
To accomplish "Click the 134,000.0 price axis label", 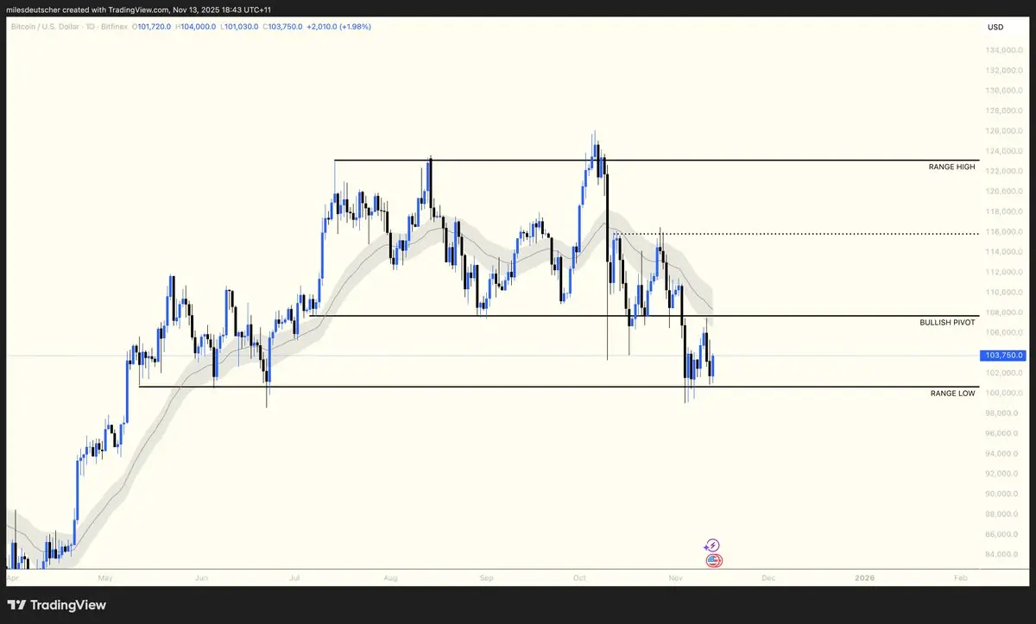I will point(1003,50).
